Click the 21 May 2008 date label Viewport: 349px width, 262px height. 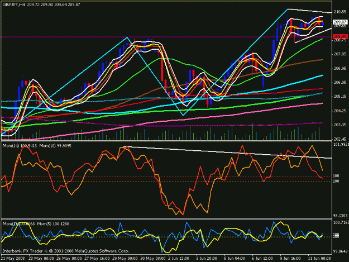pyautogui.click(x=13, y=259)
